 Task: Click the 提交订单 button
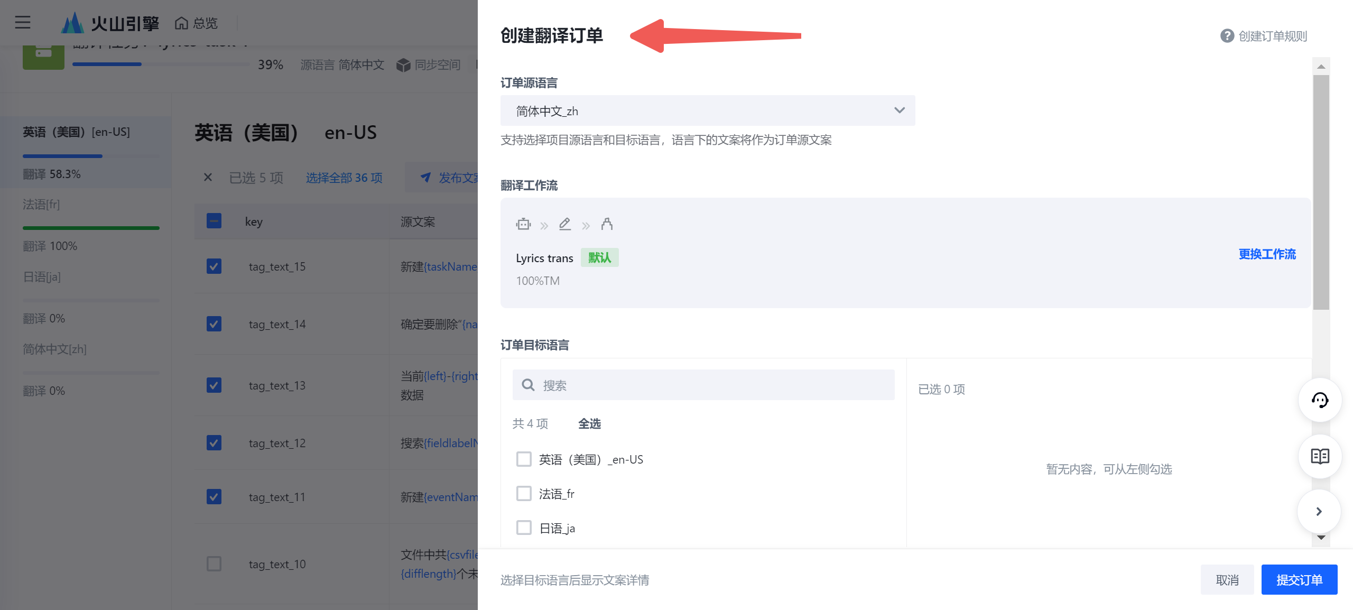(x=1299, y=580)
